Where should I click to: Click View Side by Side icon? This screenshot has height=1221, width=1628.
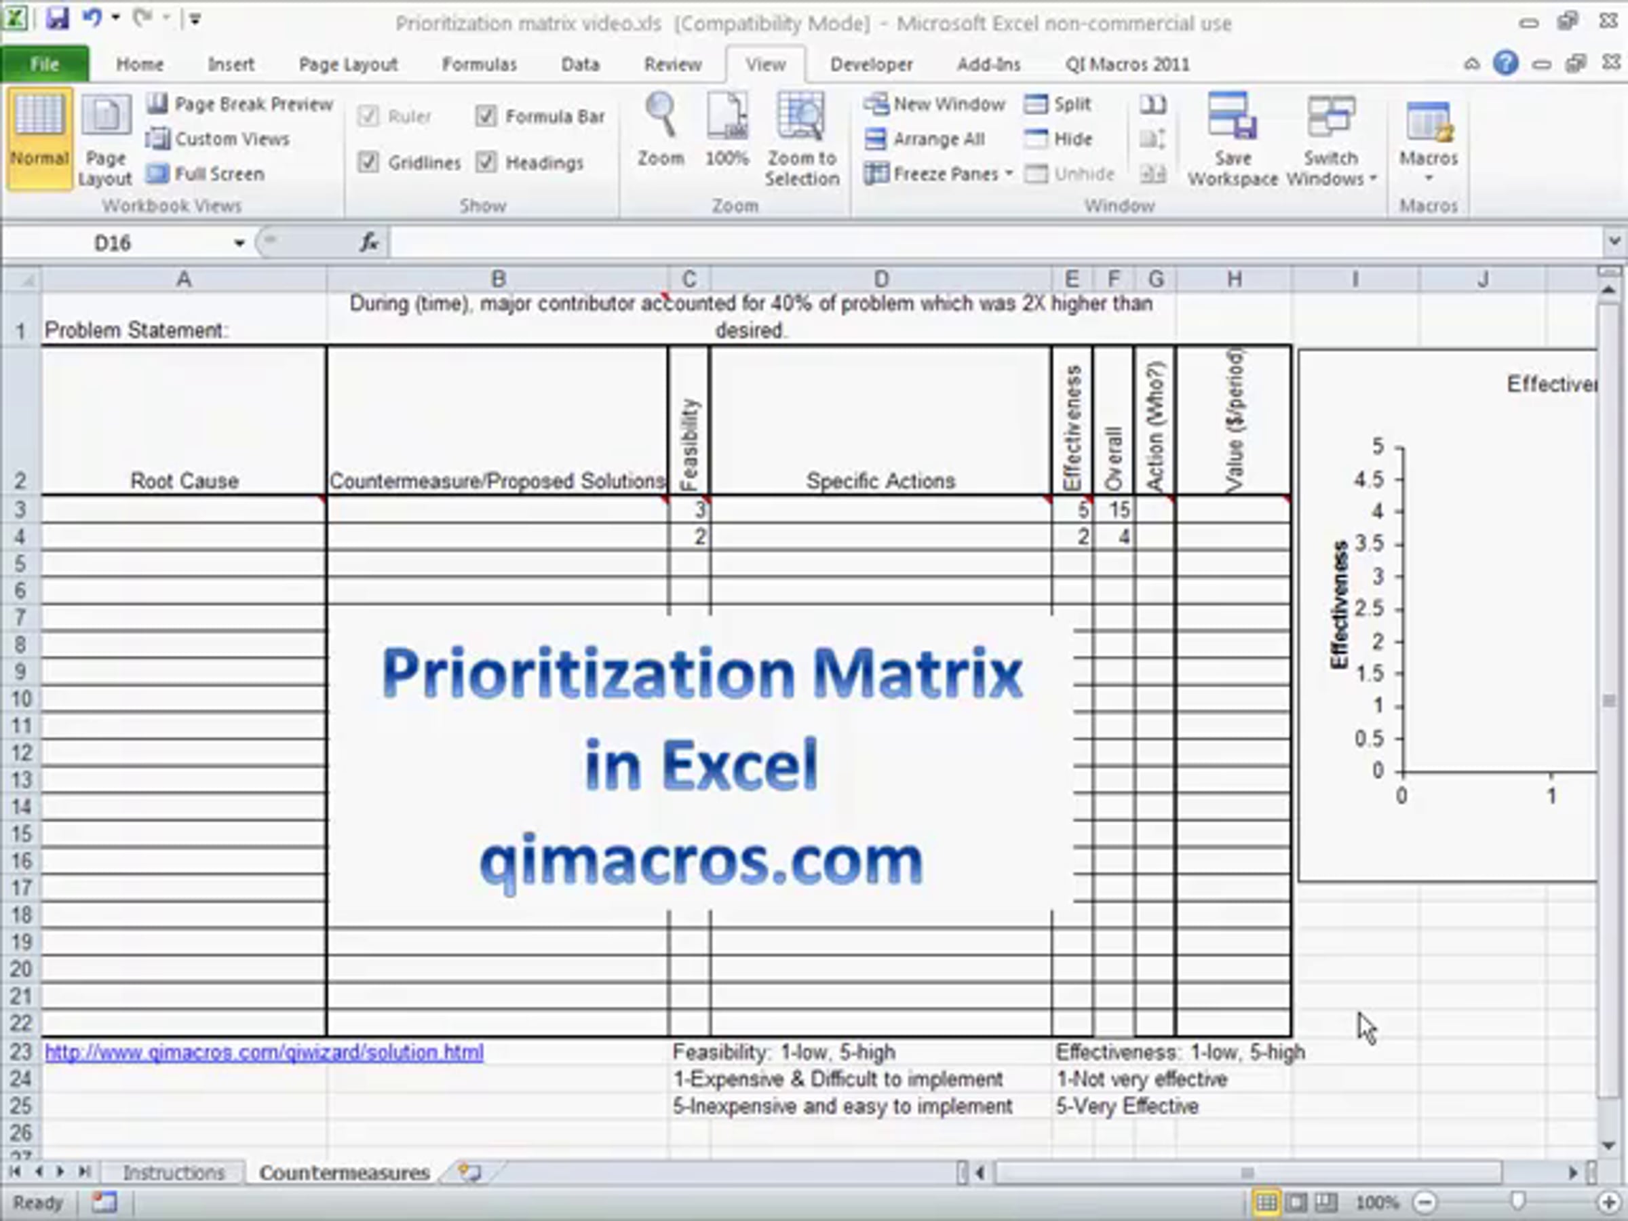pyautogui.click(x=1152, y=104)
